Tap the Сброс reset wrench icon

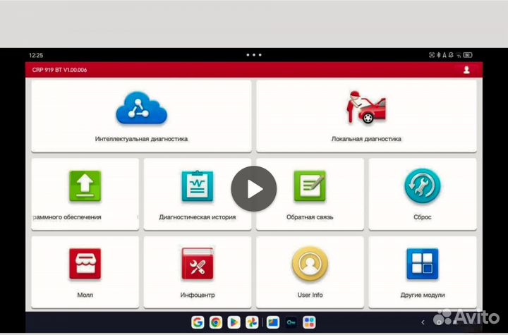click(x=422, y=186)
